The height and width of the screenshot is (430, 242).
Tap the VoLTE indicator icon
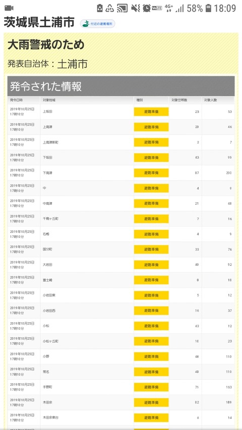(157, 8)
